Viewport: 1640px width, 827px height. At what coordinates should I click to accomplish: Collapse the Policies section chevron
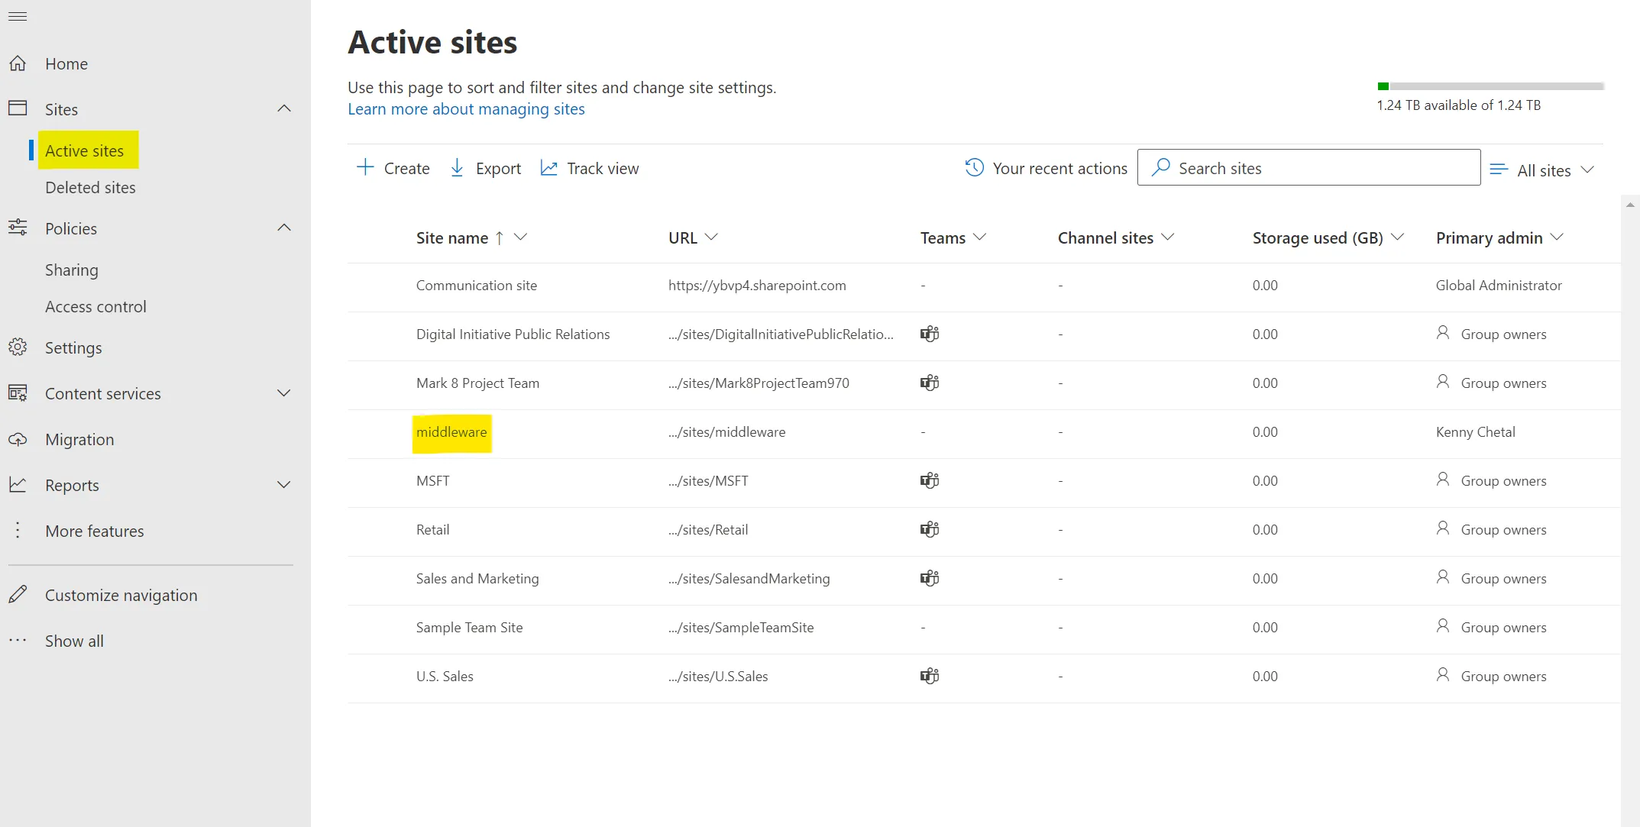284,228
